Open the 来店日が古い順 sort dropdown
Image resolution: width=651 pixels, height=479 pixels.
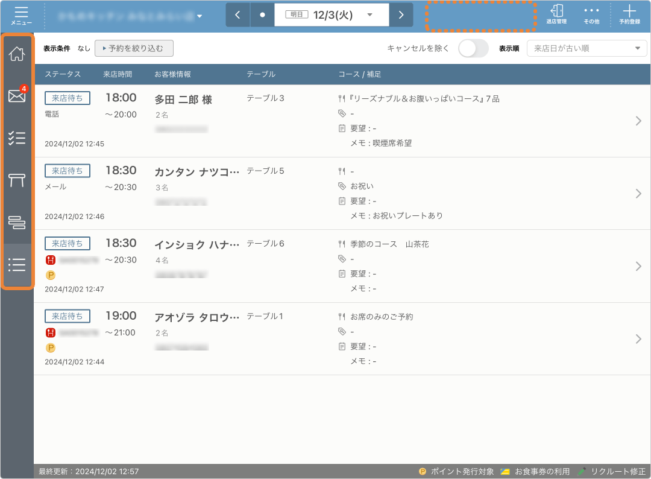pos(587,48)
